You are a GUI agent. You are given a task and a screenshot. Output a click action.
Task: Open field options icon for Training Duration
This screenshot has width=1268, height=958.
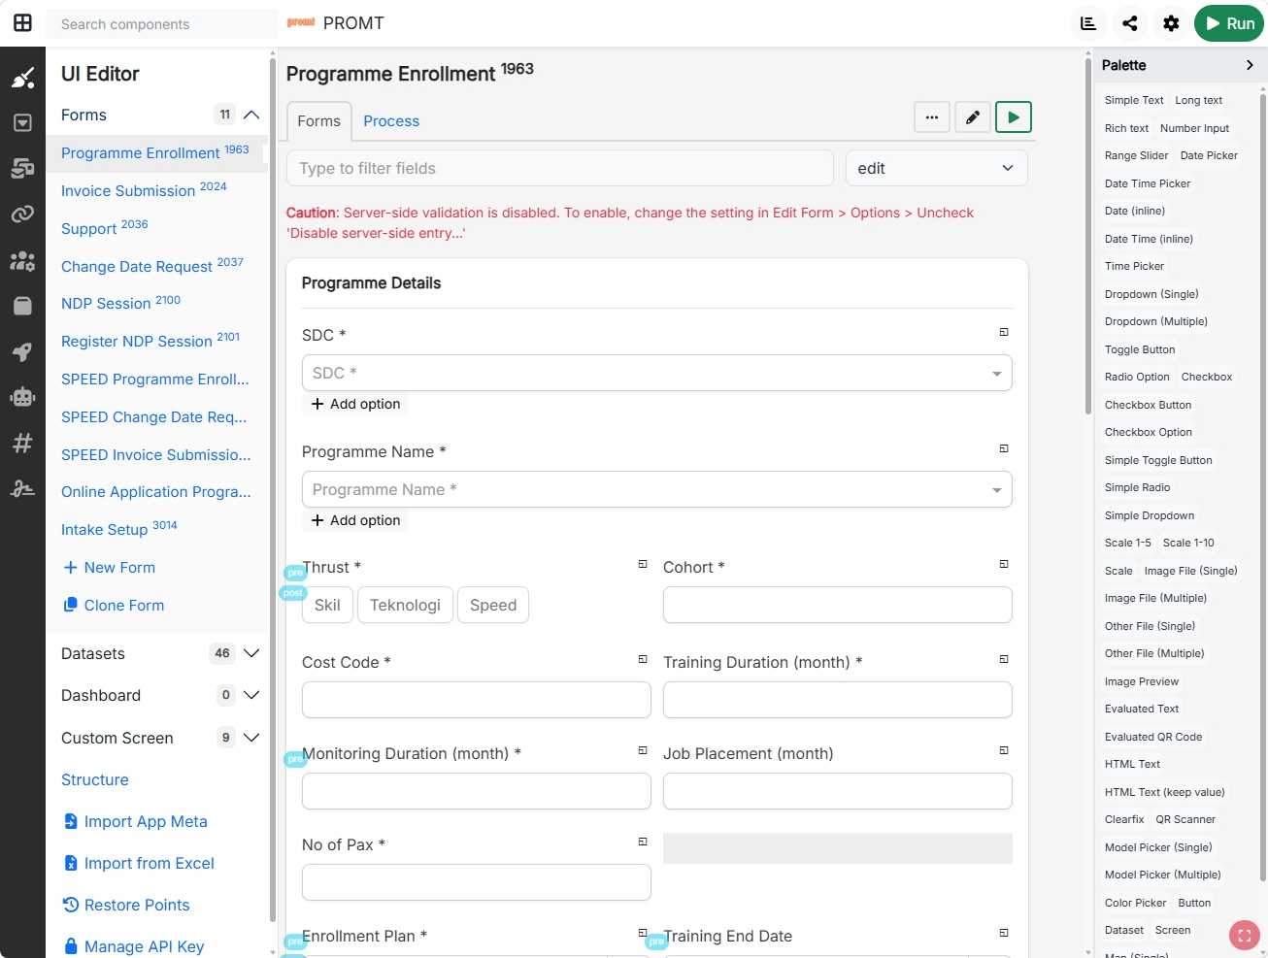coord(1004,659)
